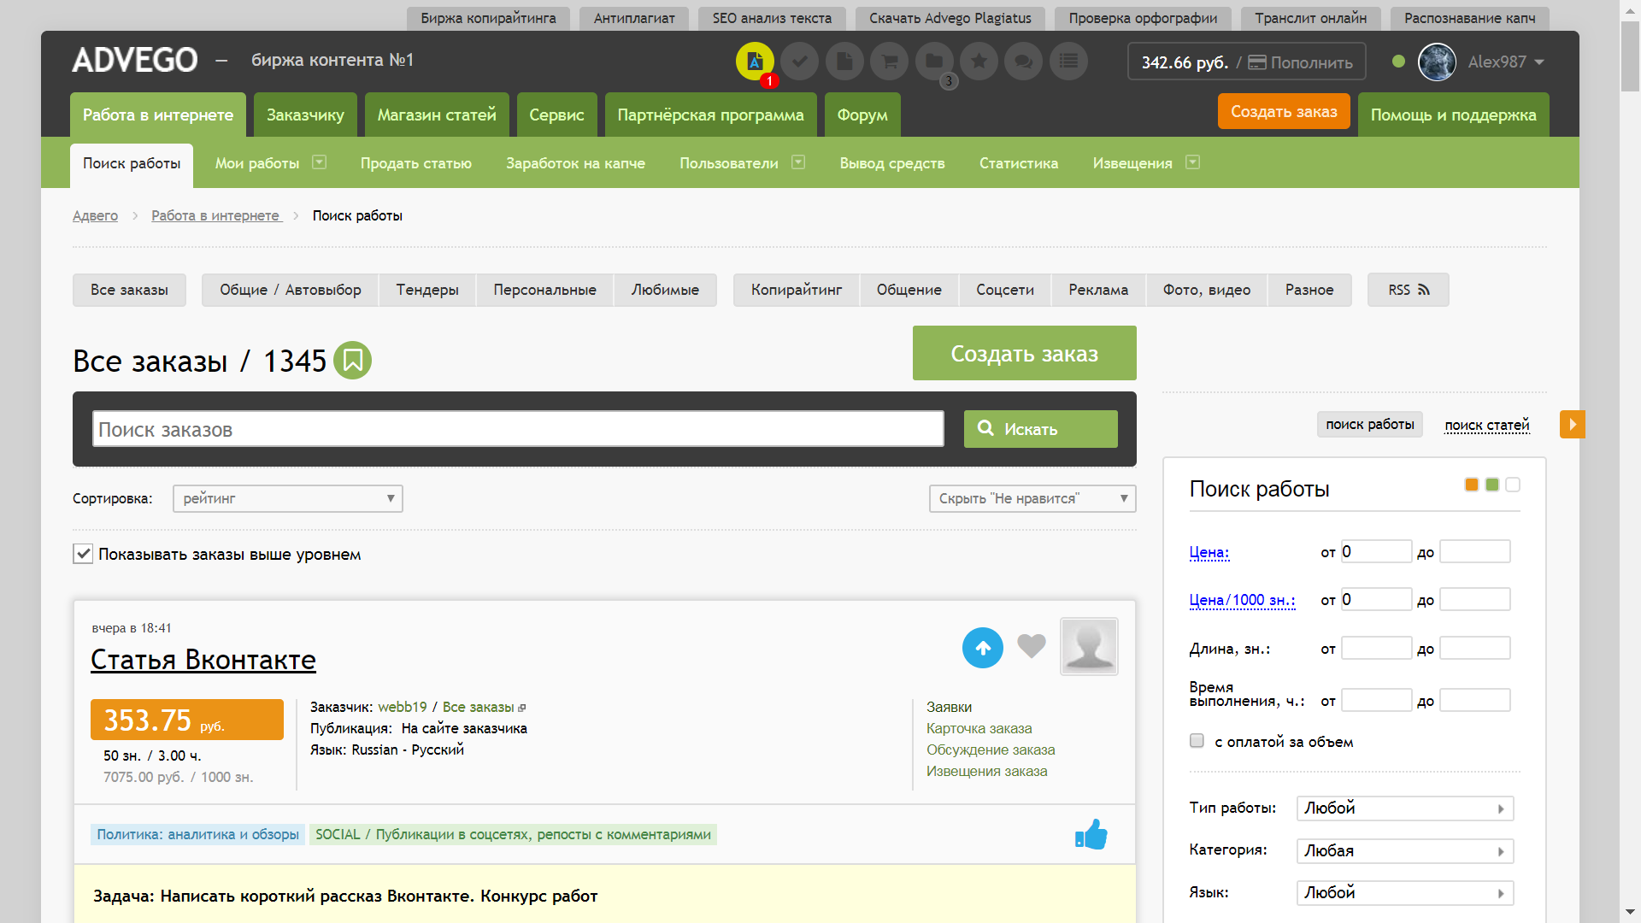Click the large green Создать заказ button
The image size is (1641, 923).
[x=1025, y=353]
